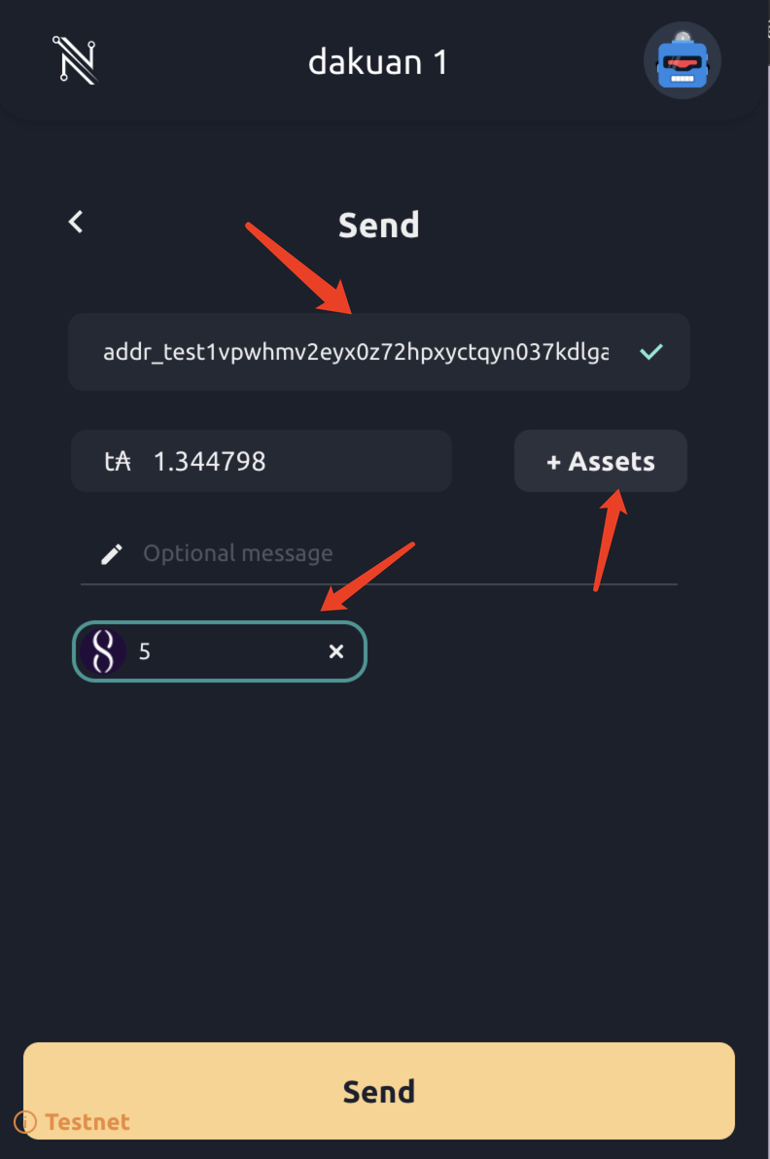The width and height of the screenshot is (770, 1159).
Task: Click the recipient address field
Action: tap(356, 351)
